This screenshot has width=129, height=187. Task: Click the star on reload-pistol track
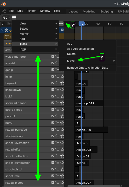[x=62, y=182]
